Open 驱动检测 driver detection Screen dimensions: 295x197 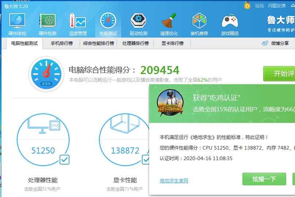(139, 24)
